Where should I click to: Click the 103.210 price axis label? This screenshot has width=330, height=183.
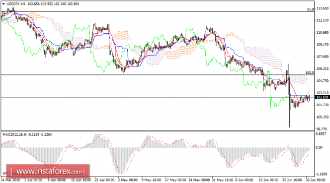pyautogui.click(x=323, y=93)
